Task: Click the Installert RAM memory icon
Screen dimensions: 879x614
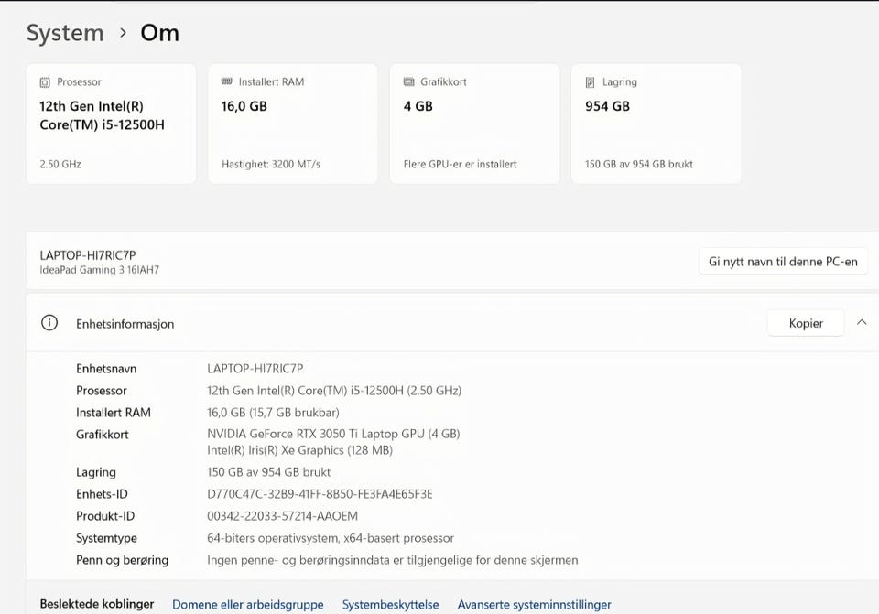Action: coord(226,81)
